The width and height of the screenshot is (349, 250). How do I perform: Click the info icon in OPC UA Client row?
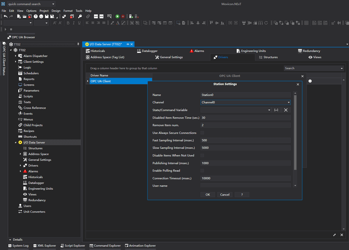[310, 81]
